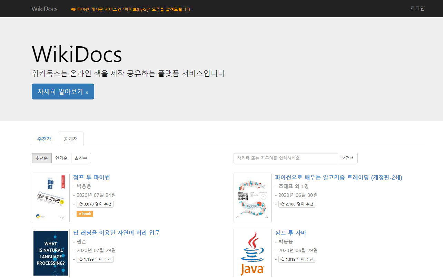Open 딥 러닝을 이용한 자연어 처리 입문
This screenshot has height=278, width=443.
coord(117,233)
